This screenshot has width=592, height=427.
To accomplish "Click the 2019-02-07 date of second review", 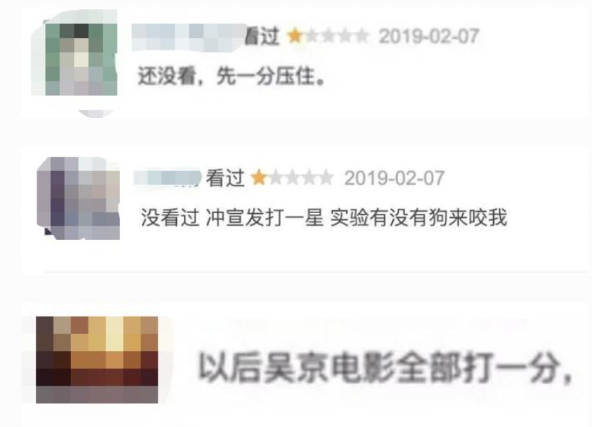I will point(394,178).
